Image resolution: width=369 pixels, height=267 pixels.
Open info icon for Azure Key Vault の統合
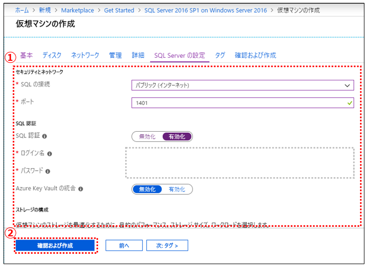(81, 189)
